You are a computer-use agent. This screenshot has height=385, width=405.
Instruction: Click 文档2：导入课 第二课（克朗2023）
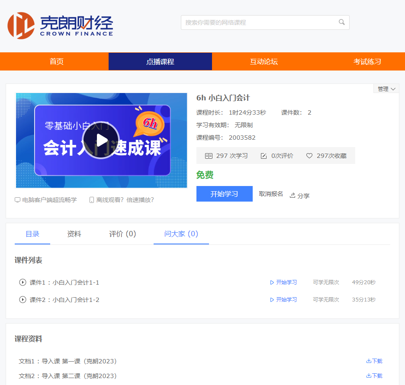click(67, 376)
